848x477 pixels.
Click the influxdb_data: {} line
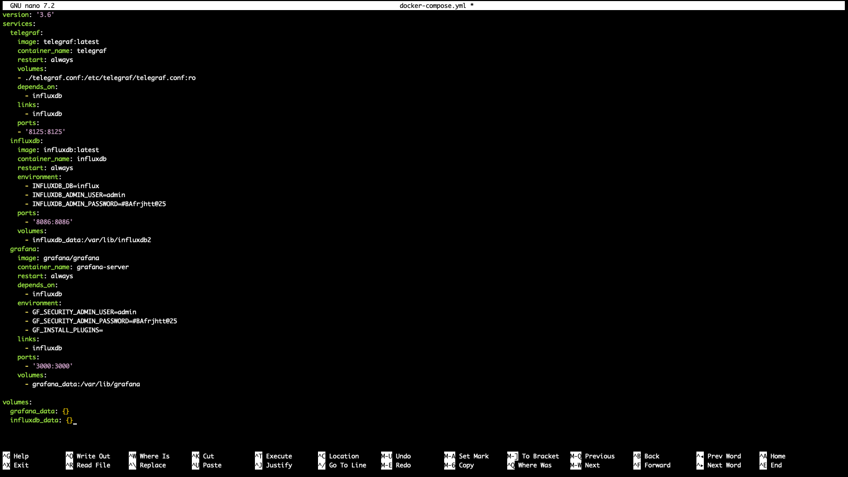[x=41, y=420]
